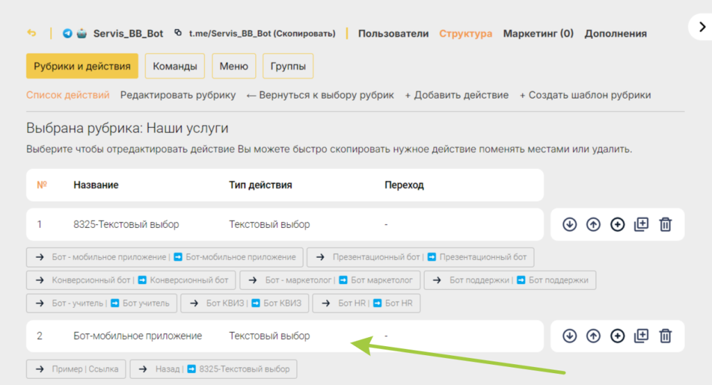Go back via Вернуться к выбору рубрик
Screen dimensions: 712x385
click(320, 95)
